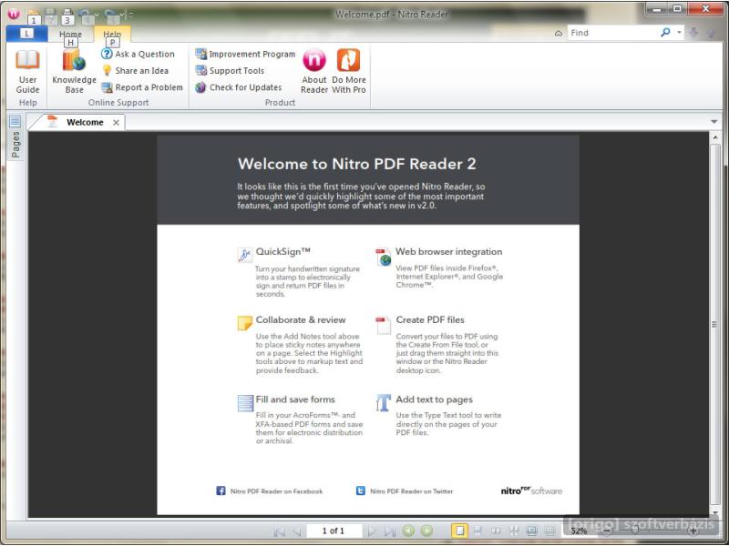Image resolution: width=729 pixels, height=546 pixels.
Task: Go to the last page
Action: [x=390, y=531]
